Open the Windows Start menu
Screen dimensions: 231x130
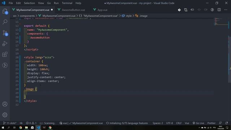3,127
